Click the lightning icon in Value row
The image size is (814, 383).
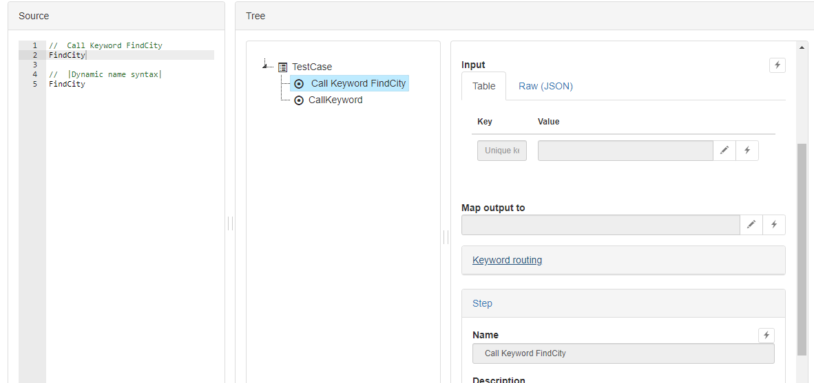point(748,151)
